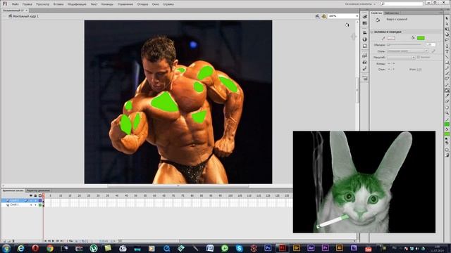Open the Окно menu
Viewport: 451px width, 253px height.
(155, 4)
